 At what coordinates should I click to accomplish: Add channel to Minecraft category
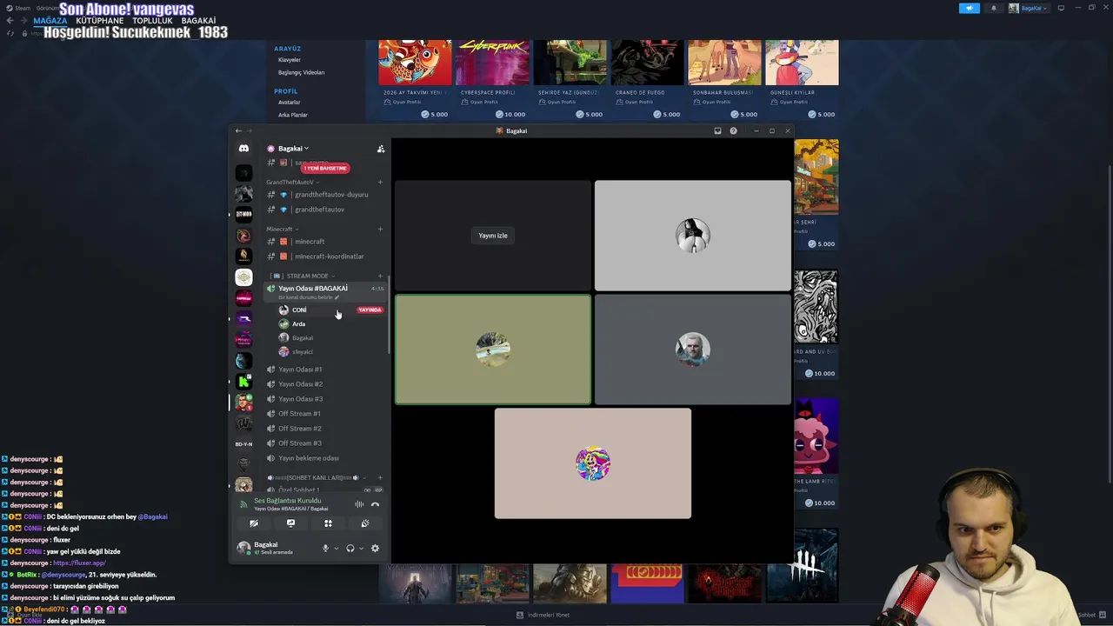pos(380,230)
